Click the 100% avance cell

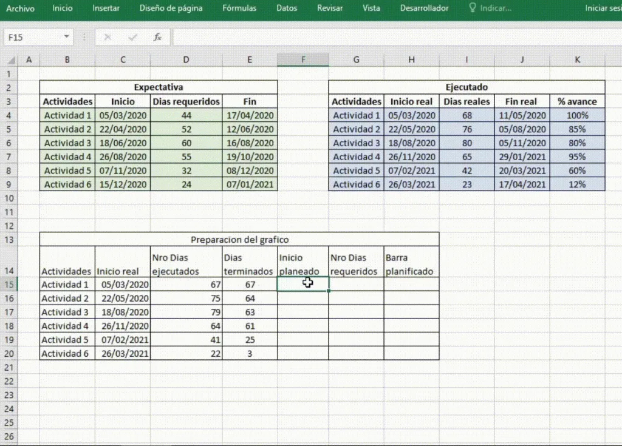577,115
